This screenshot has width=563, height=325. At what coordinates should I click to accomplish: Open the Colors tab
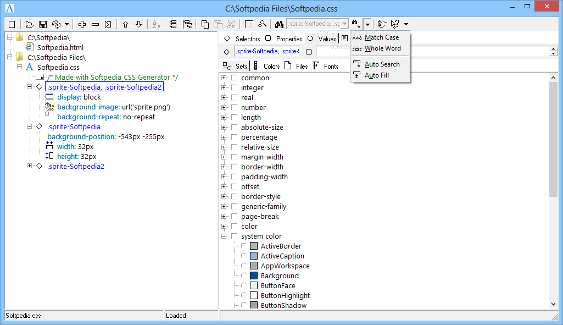coord(266,66)
